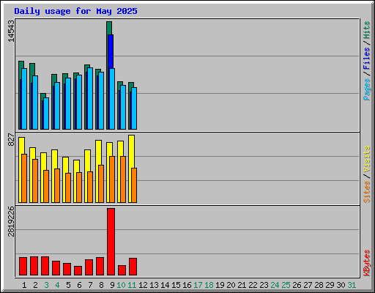The height and width of the screenshot is (293, 375).
Task: Click day 9 on the x-axis
Action: click(x=112, y=285)
